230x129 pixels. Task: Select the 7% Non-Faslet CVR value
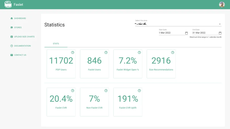[x=94, y=99]
